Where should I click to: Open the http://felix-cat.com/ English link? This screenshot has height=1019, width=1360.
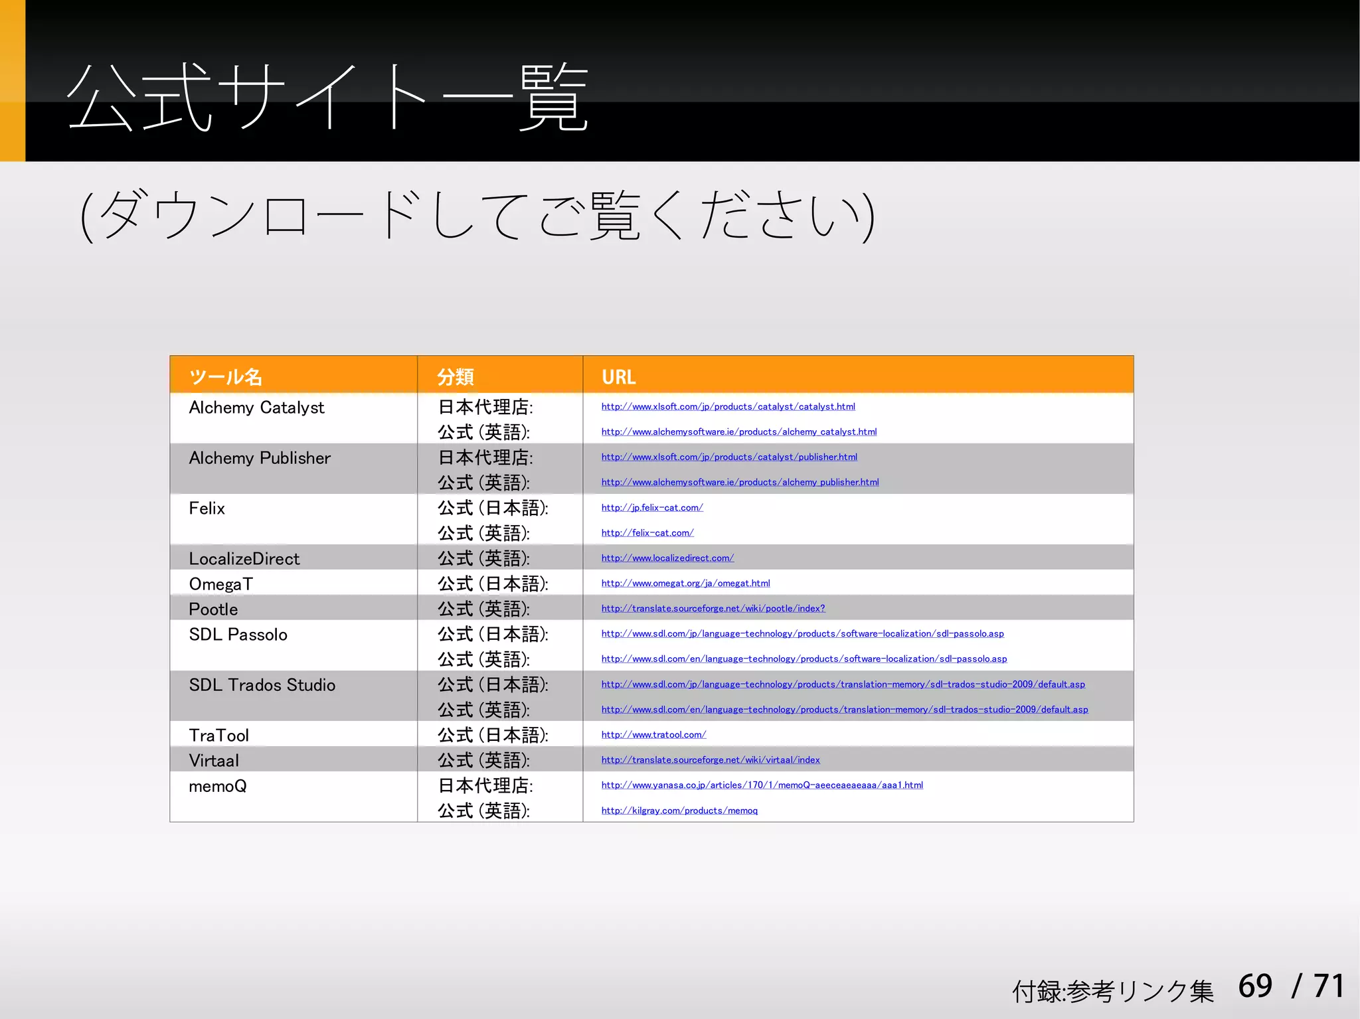(x=647, y=532)
